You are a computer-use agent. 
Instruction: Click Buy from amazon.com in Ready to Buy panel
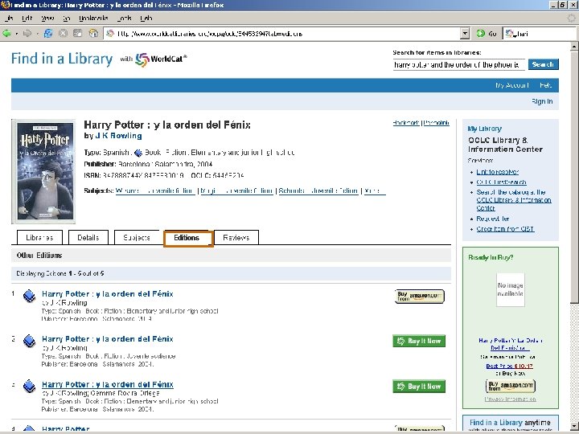(511, 386)
